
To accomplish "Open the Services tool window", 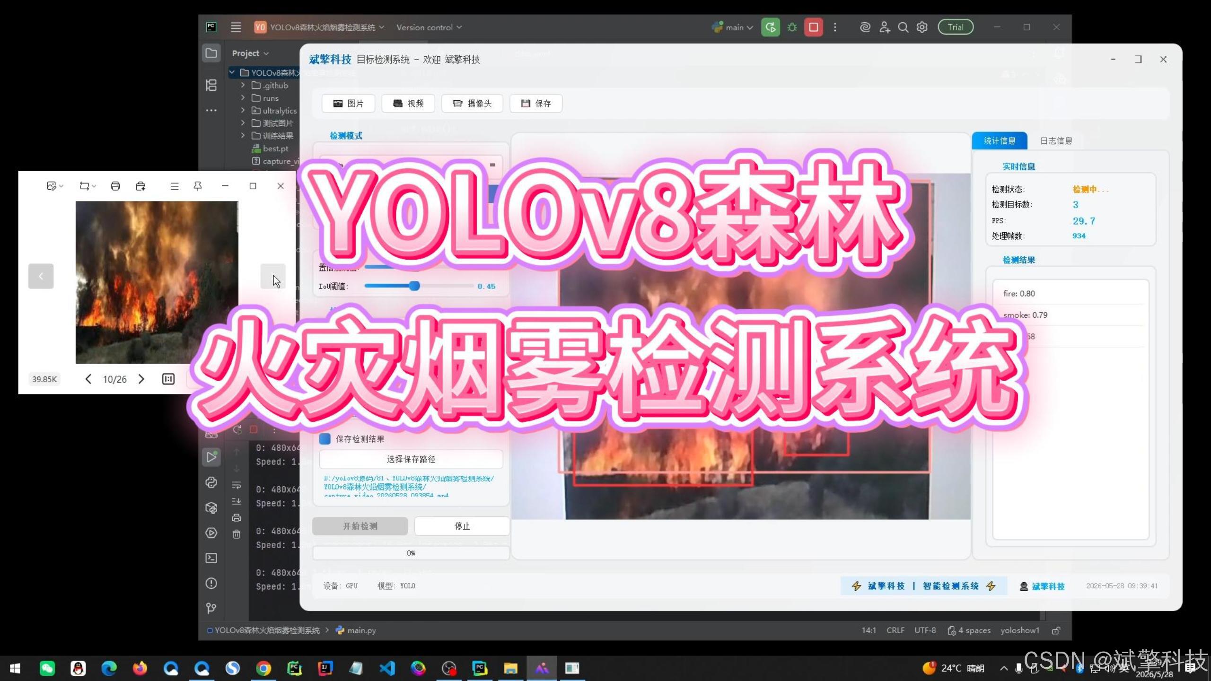I will pos(211,533).
